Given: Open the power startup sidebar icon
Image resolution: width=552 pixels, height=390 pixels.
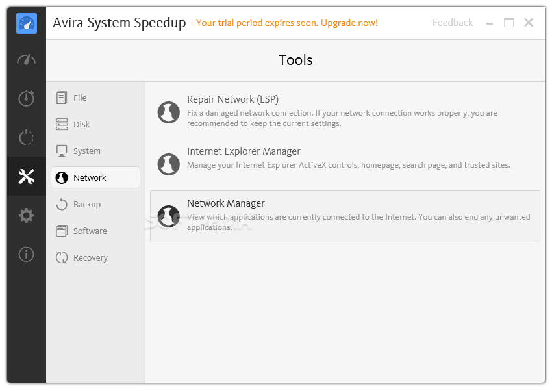Looking at the screenshot, I should [x=27, y=137].
